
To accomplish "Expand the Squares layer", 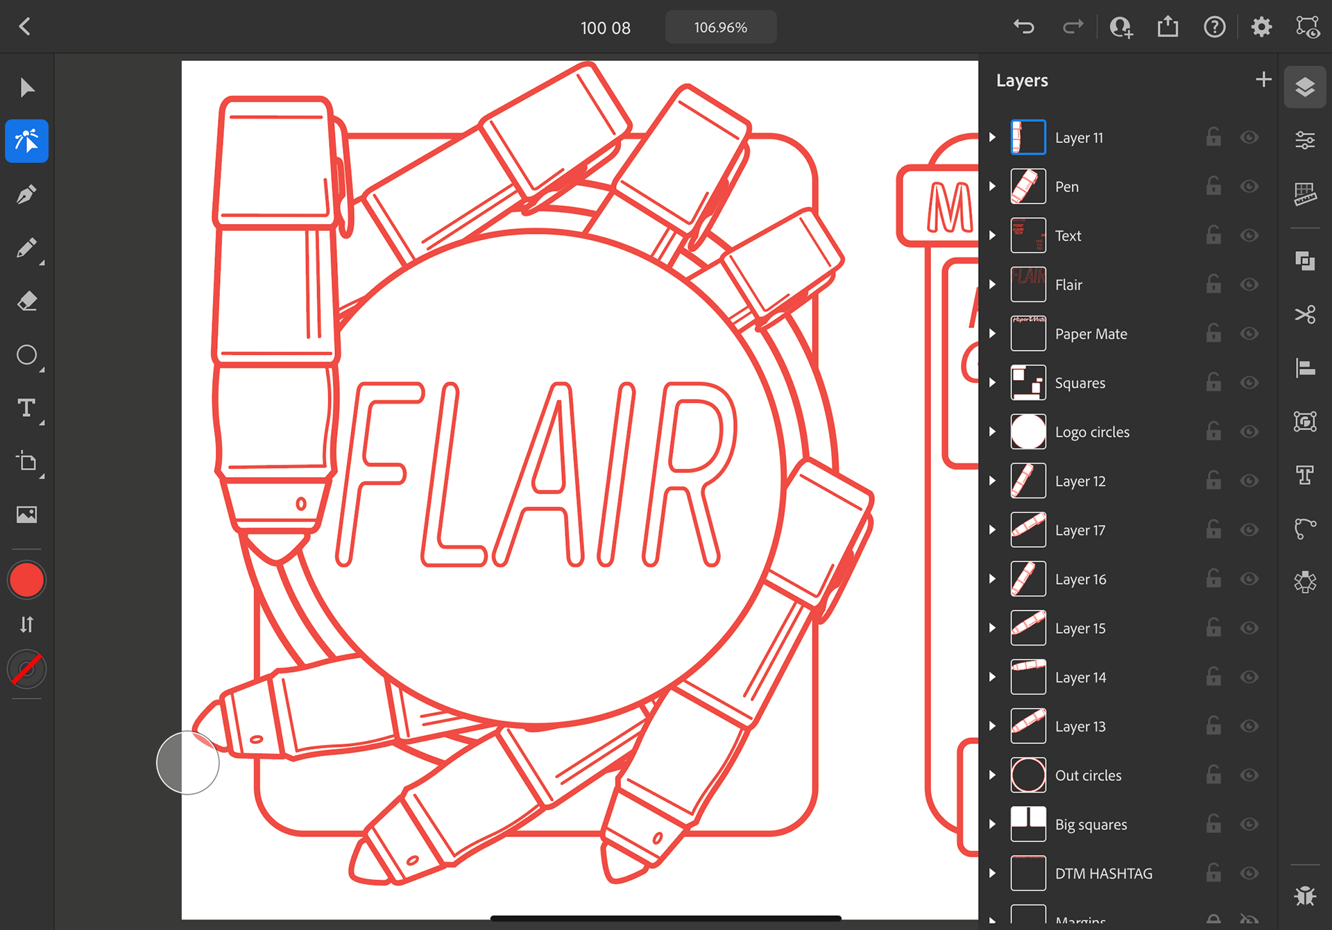I will pyautogui.click(x=993, y=383).
